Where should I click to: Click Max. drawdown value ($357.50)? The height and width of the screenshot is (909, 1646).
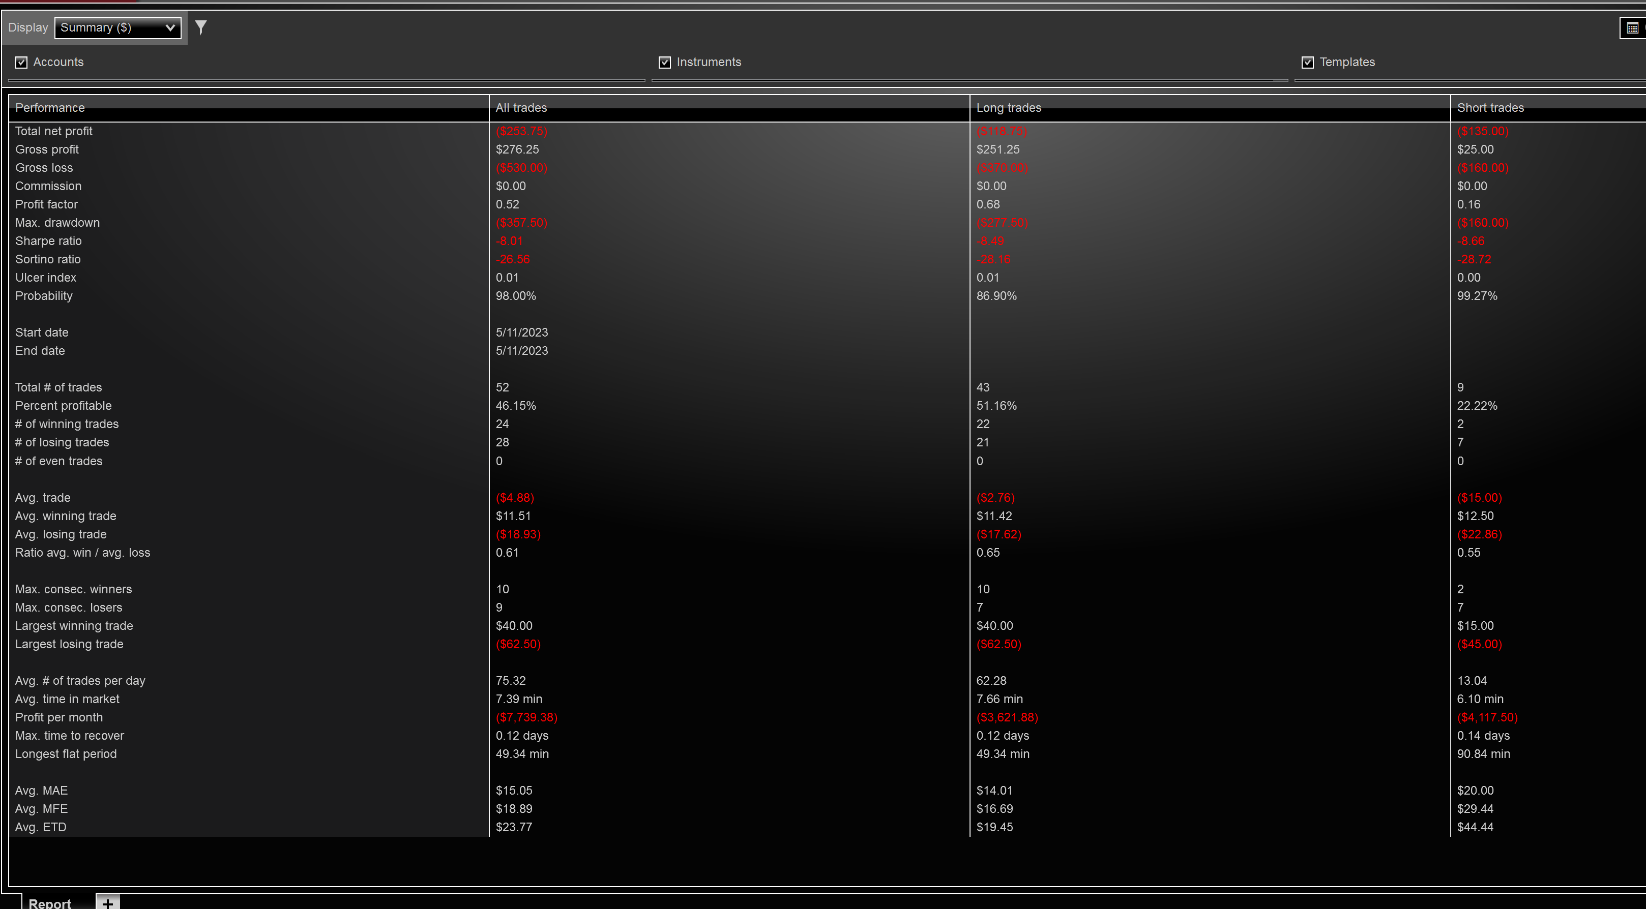click(521, 223)
